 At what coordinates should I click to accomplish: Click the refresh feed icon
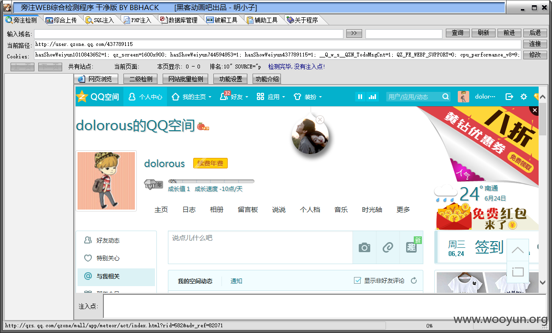[414, 280]
